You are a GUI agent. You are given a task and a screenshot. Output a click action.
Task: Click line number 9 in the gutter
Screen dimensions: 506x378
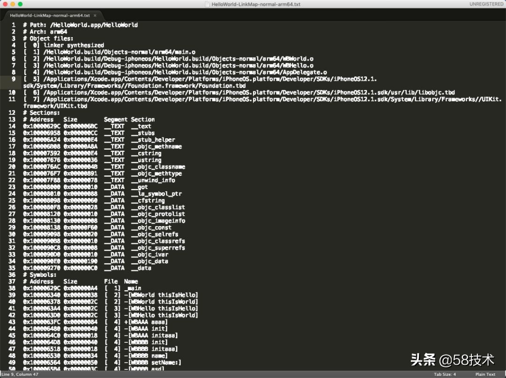pos(13,79)
